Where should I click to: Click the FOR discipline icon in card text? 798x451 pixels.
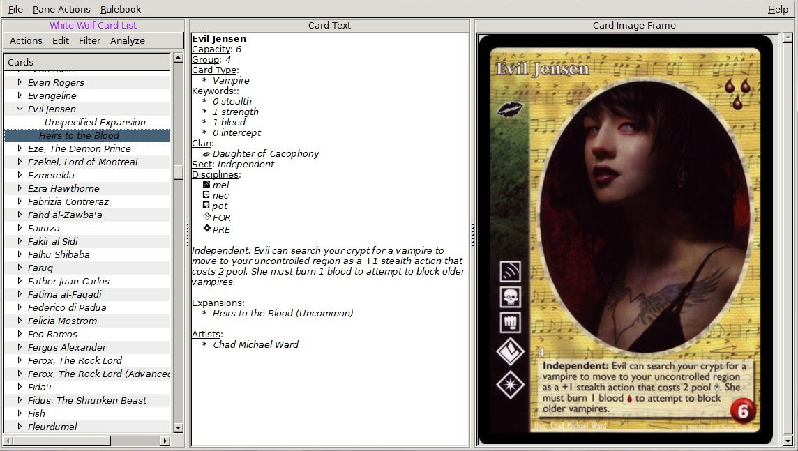(206, 216)
